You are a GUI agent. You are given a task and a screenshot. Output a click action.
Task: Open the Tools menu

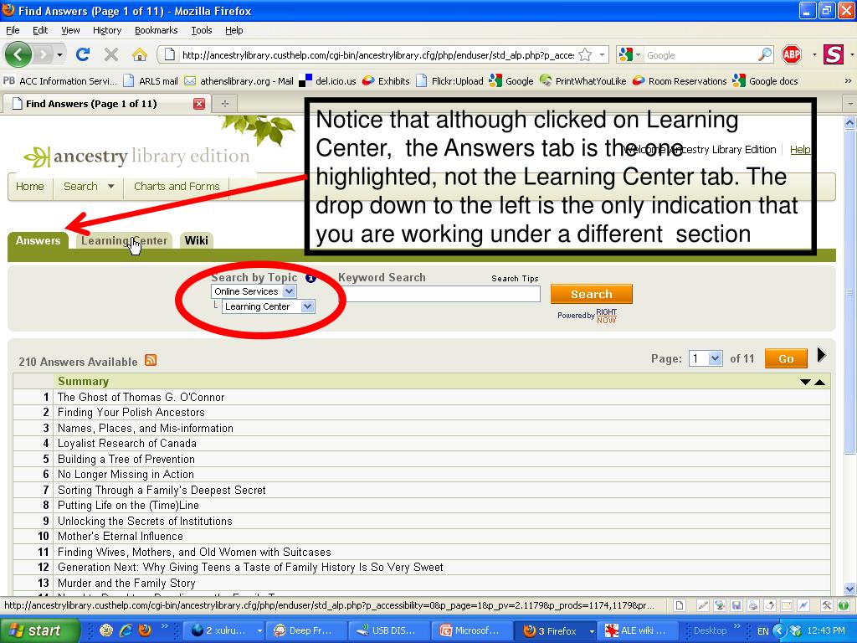tap(202, 30)
